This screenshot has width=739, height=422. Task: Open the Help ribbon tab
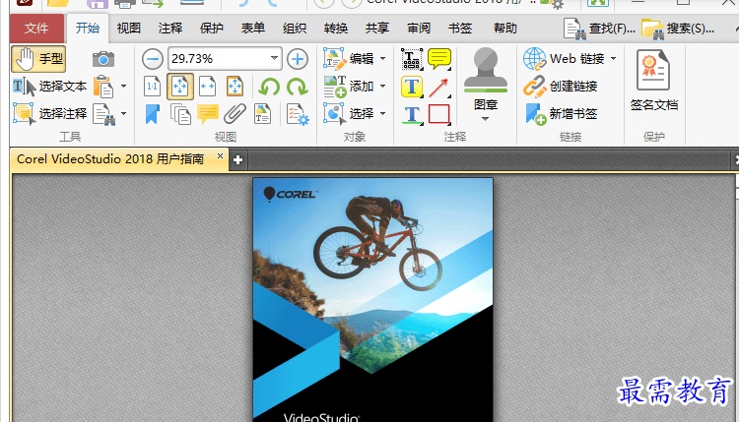click(505, 29)
